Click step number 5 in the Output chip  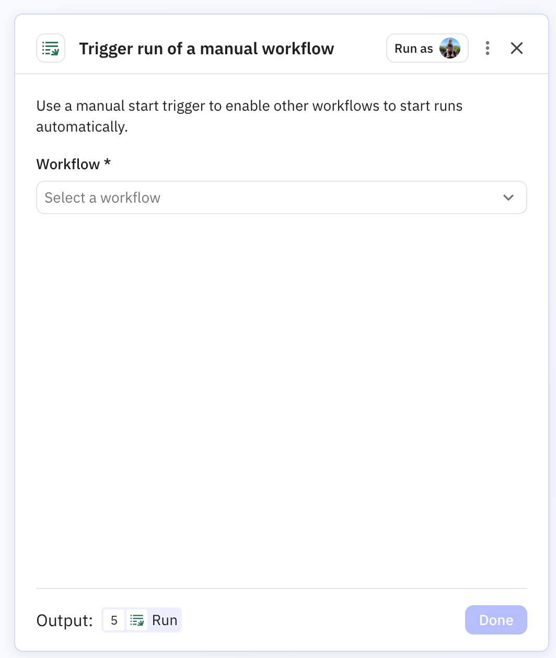pyautogui.click(x=114, y=620)
